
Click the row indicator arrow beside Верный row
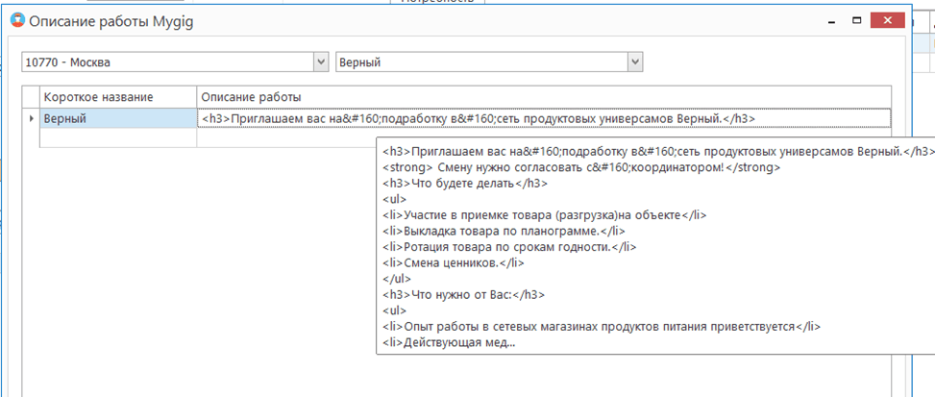[x=31, y=118]
